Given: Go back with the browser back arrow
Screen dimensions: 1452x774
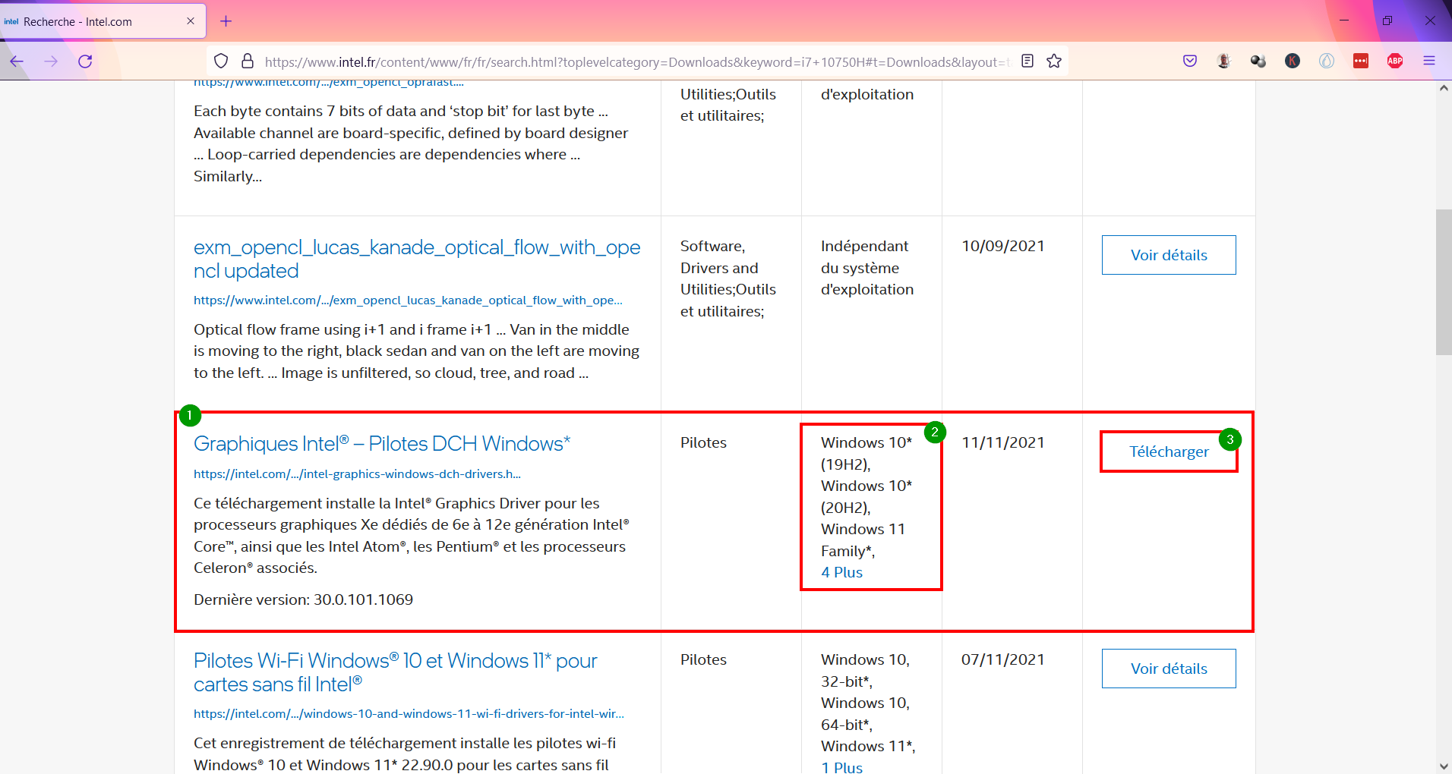Looking at the screenshot, I should [x=17, y=61].
